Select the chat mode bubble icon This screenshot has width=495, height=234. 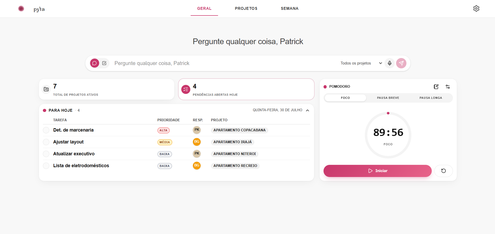95,63
